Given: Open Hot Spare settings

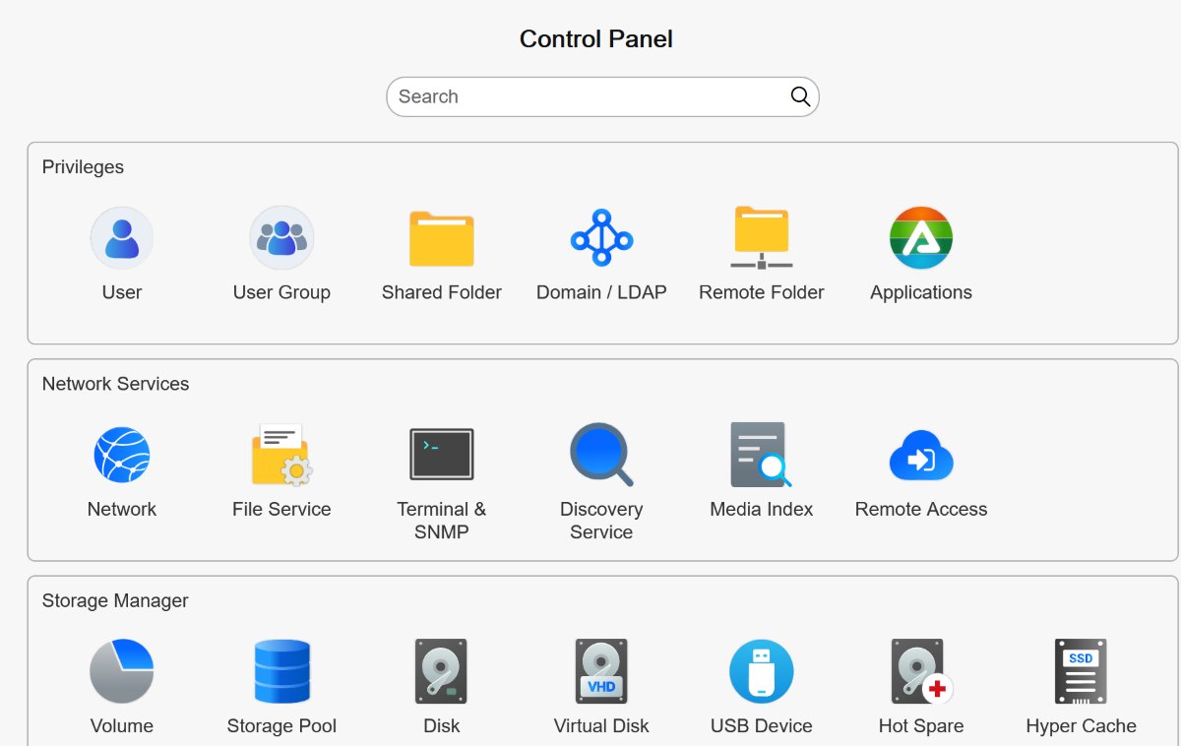Looking at the screenshot, I should point(921,671).
